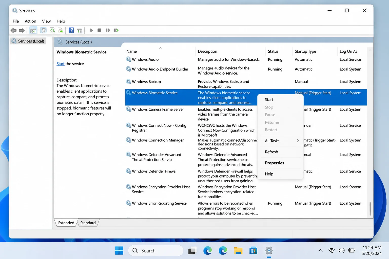
Task: Click the Back arrow toolbar icon
Action: [13, 31]
